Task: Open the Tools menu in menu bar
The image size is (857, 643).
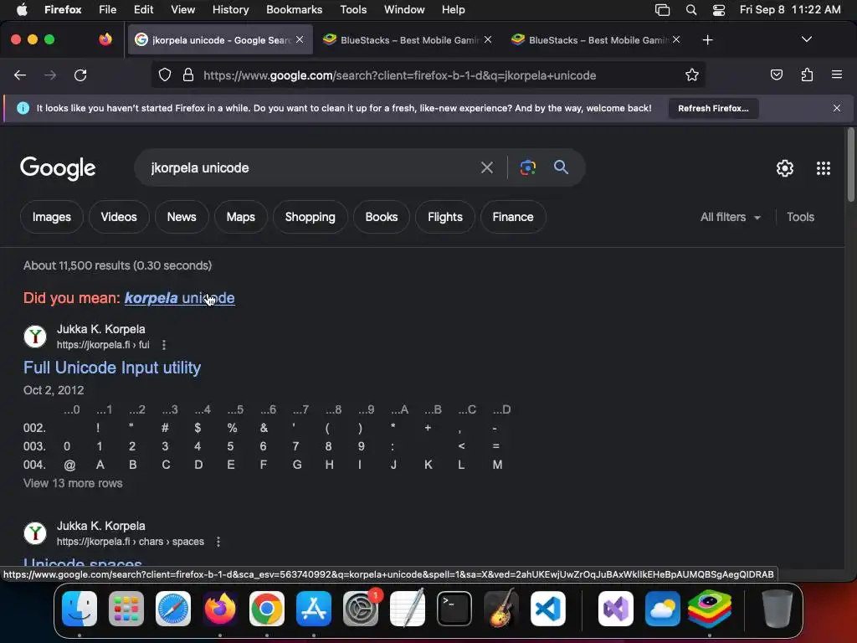Action: point(353,9)
